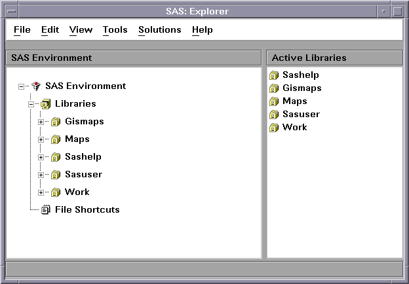This screenshot has height=284, width=409.
Task: Expand the Sasuser tree node
Action: (x=41, y=175)
